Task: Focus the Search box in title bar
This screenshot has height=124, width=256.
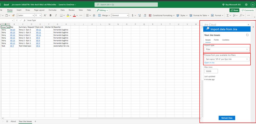Action: point(126,5)
